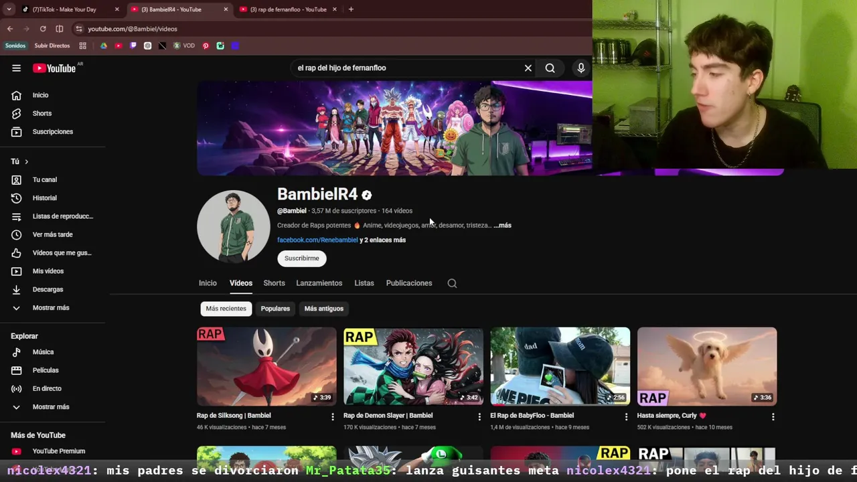857x482 pixels.
Task: Open options menu for Hasta siempre, Curly
Action: point(773,416)
